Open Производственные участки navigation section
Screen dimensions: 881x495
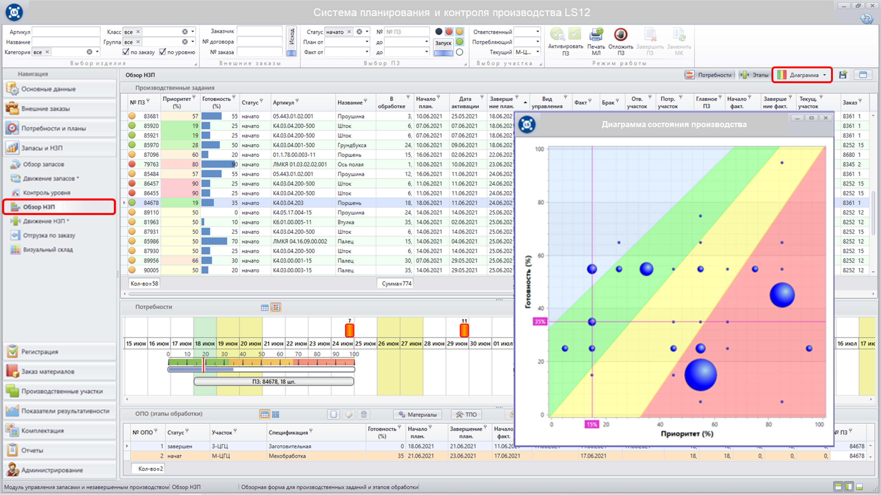pyautogui.click(x=60, y=391)
